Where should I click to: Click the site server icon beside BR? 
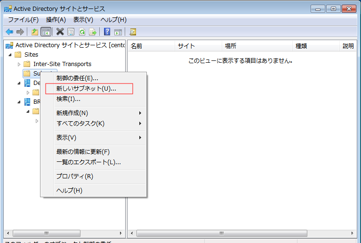(x=27, y=102)
